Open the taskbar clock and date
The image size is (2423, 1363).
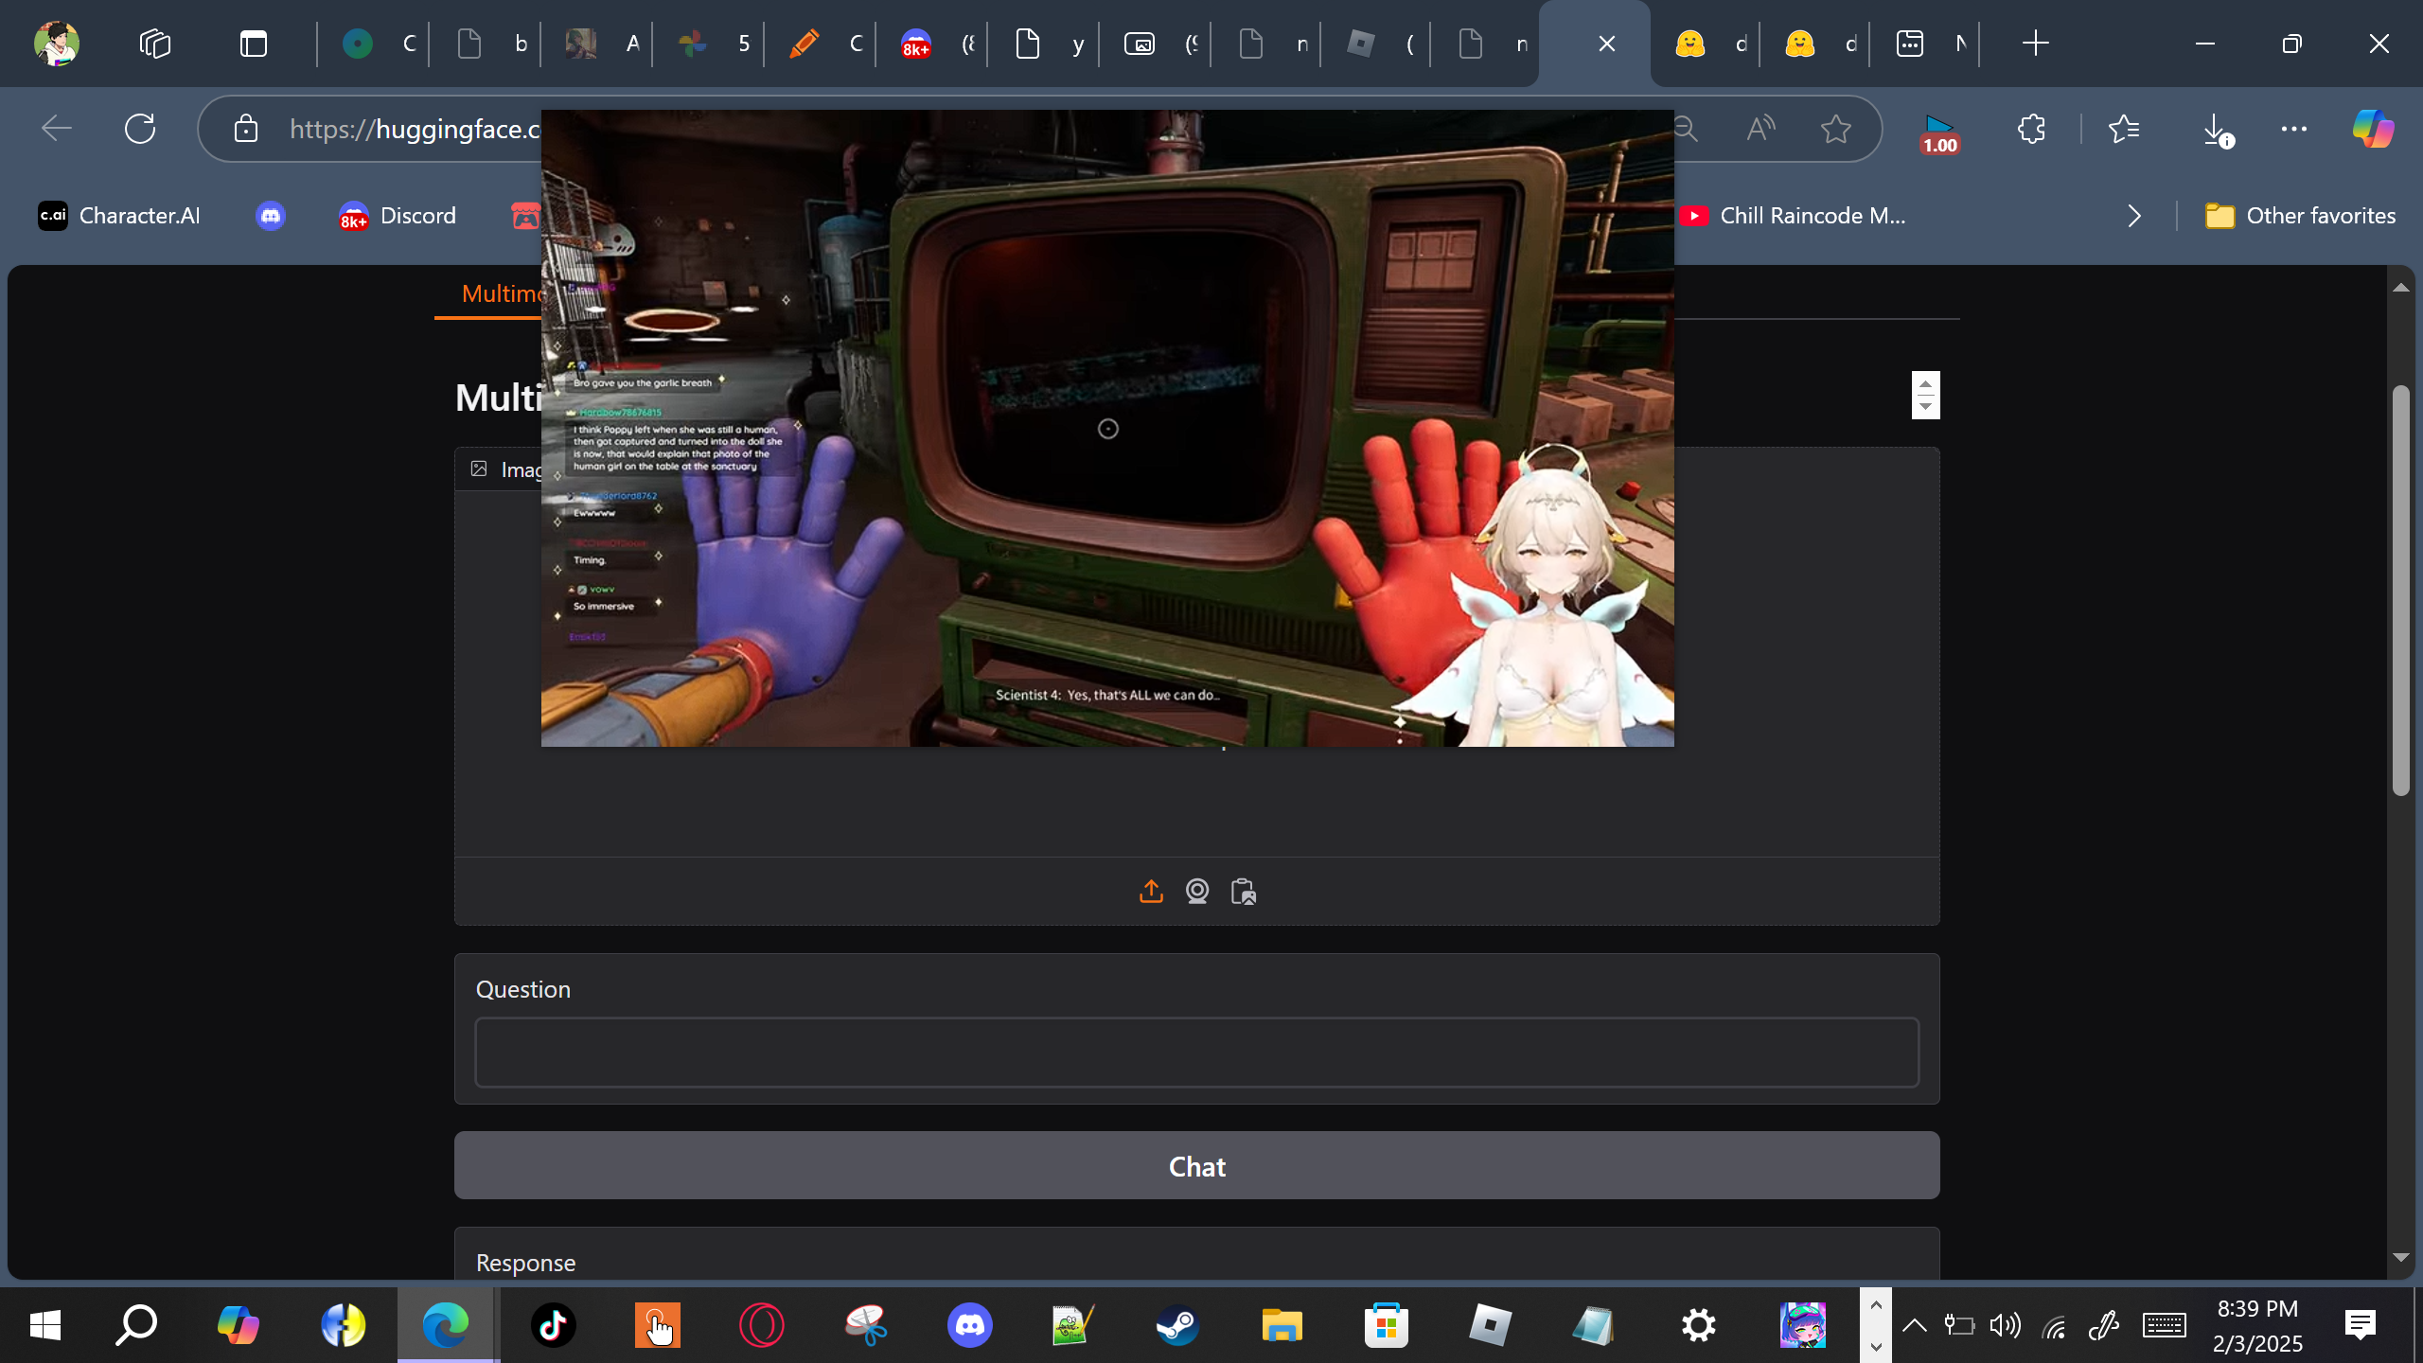2257,1325
